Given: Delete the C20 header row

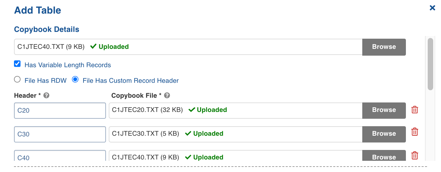Looking at the screenshot, I should (415, 110).
